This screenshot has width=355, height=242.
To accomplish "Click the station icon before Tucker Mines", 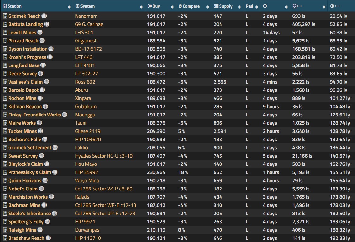I will tap(5, 131).
